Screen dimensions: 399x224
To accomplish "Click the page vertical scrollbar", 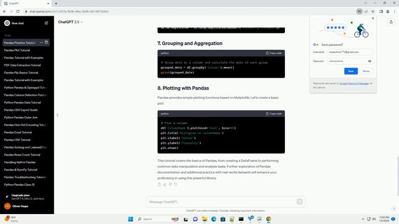I will pyautogui.click(x=398, y=175).
